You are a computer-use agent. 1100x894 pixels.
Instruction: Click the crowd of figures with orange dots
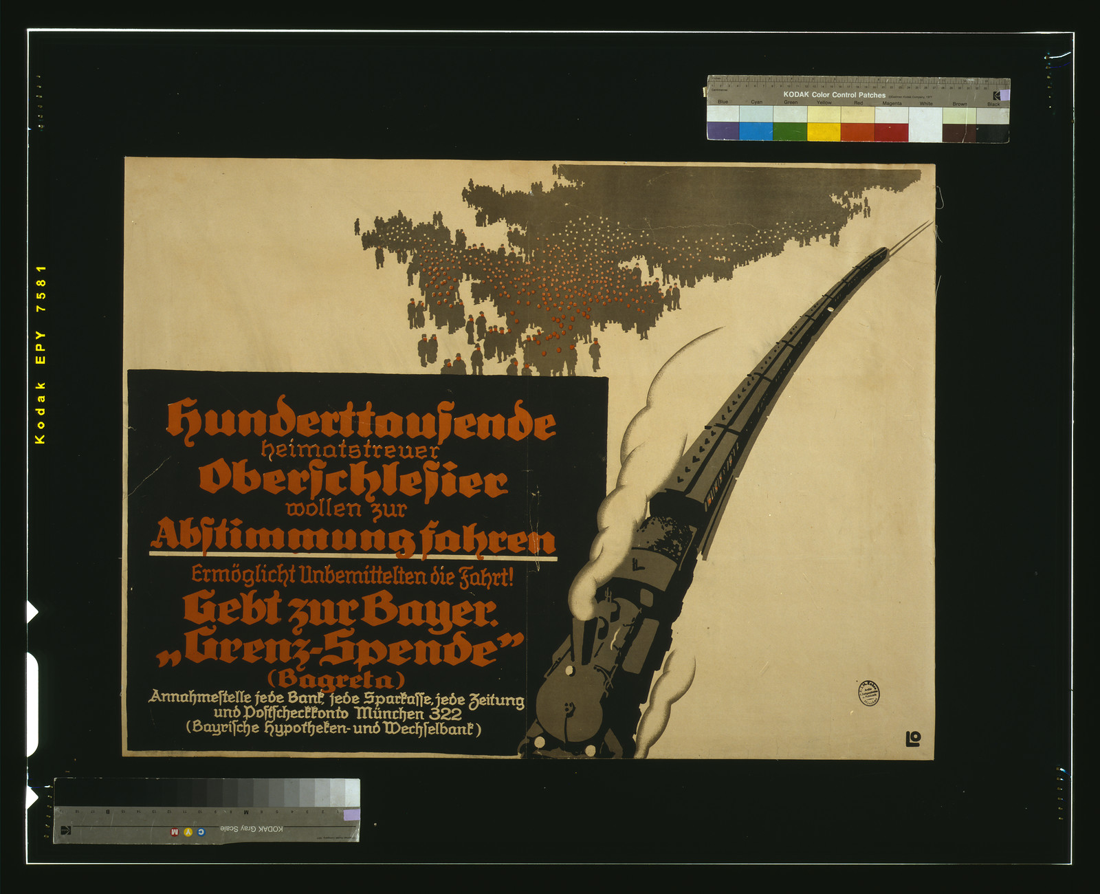[x=550, y=289]
